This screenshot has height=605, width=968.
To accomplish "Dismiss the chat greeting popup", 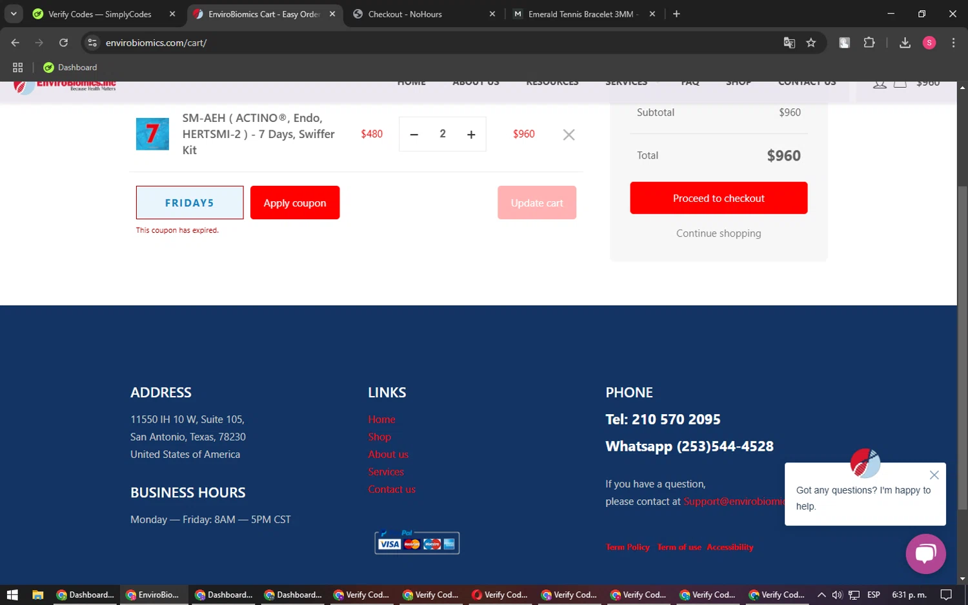I will pyautogui.click(x=934, y=475).
